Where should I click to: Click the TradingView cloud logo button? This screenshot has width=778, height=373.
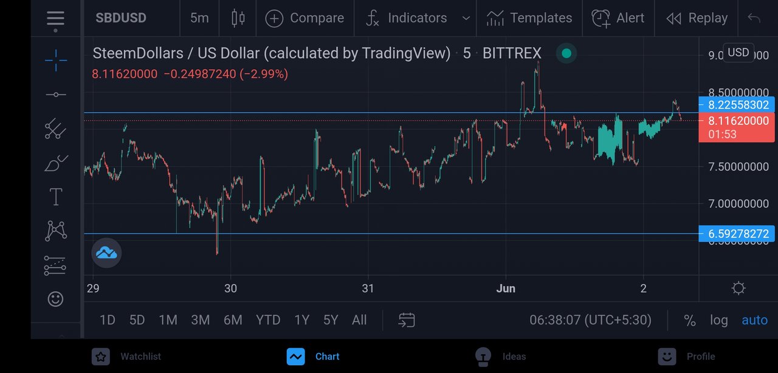[107, 253]
